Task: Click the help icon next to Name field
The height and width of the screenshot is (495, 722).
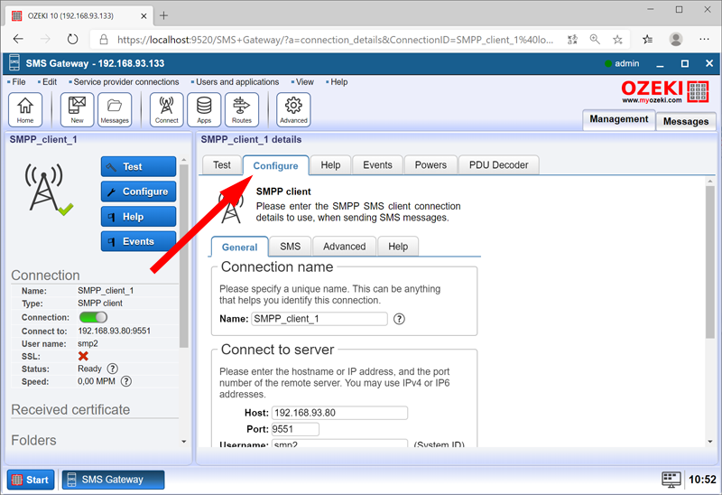Action: pos(399,319)
